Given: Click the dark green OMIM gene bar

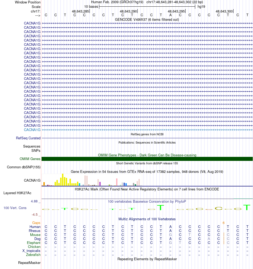Looking at the screenshot, I should (x=147, y=159).
